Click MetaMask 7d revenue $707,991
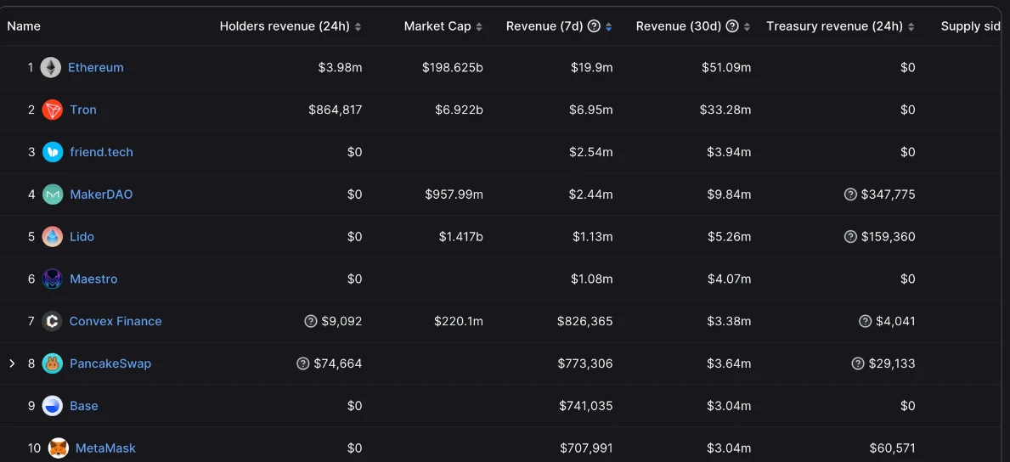 (x=585, y=448)
